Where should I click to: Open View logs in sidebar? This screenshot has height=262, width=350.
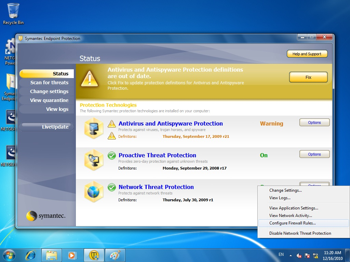pyautogui.click(x=46, y=110)
